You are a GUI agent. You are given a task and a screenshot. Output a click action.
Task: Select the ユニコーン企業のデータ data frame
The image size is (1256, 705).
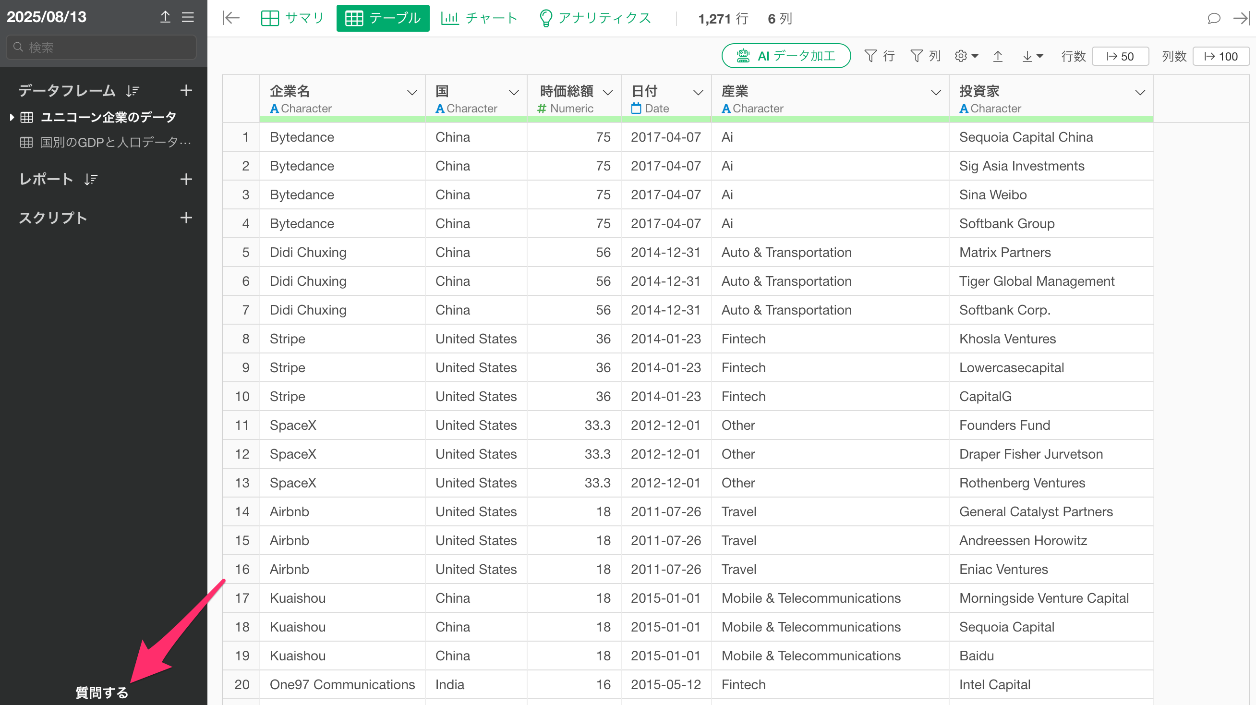click(x=108, y=117)
